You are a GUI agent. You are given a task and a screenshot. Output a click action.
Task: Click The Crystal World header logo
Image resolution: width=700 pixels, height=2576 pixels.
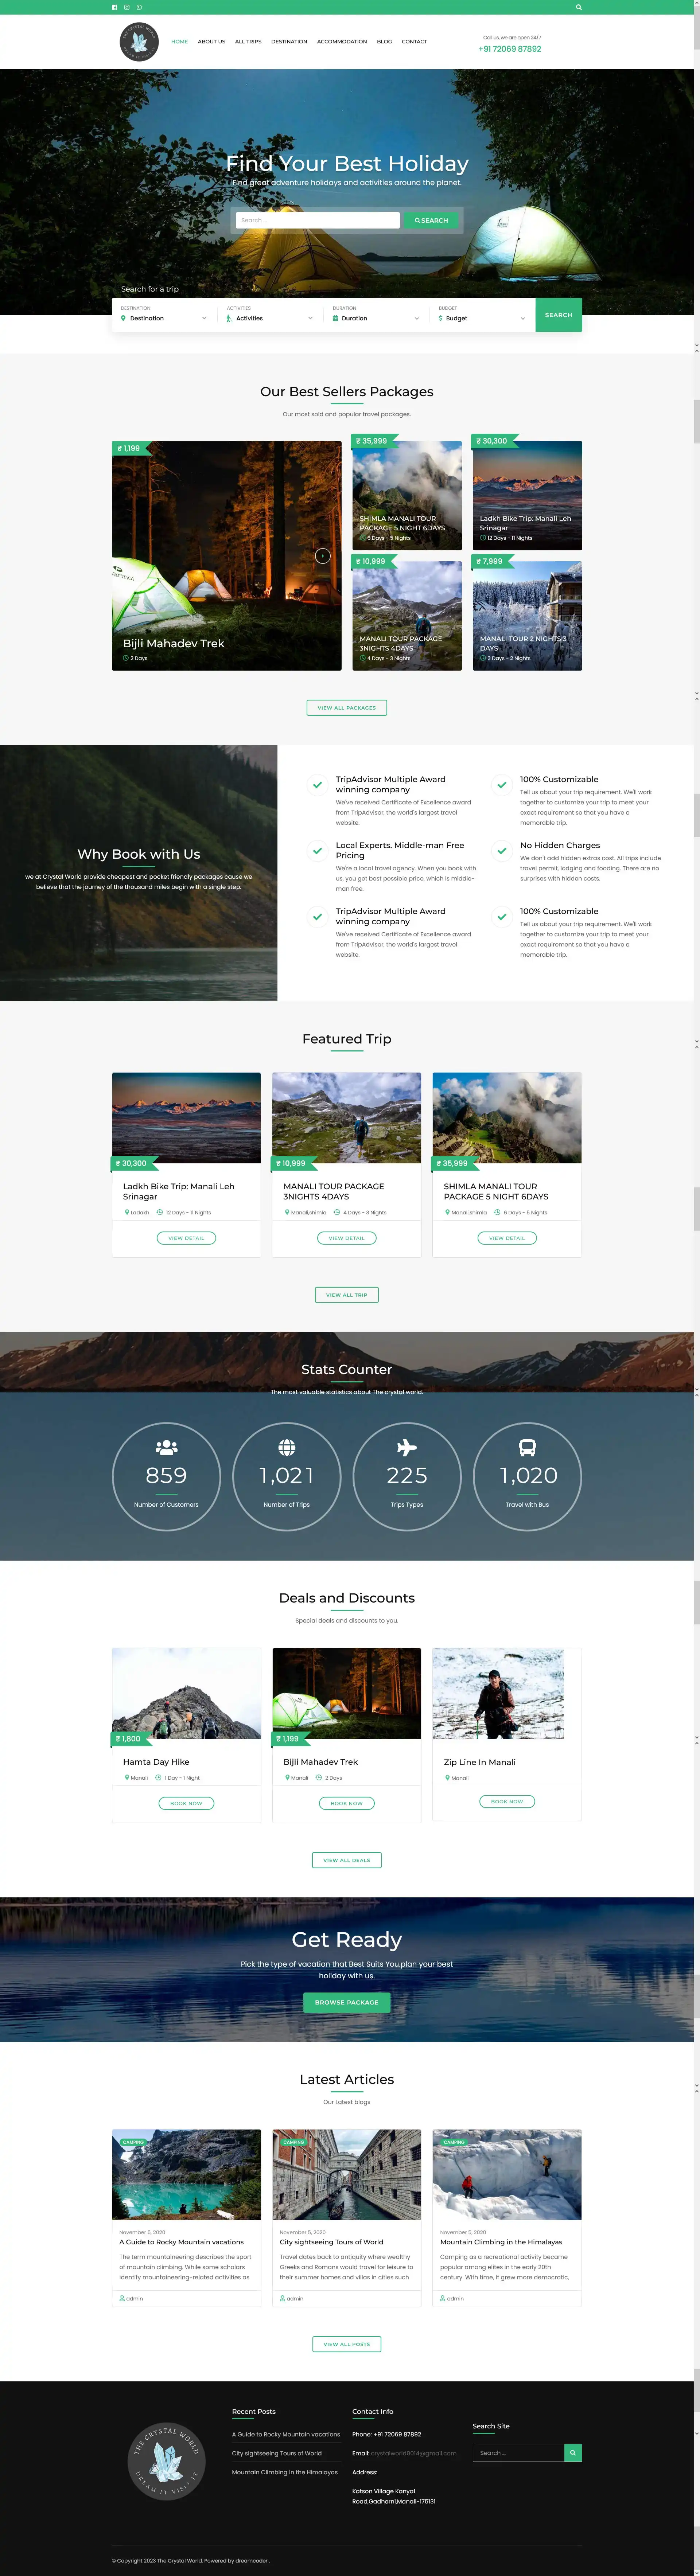coord(139,42)
